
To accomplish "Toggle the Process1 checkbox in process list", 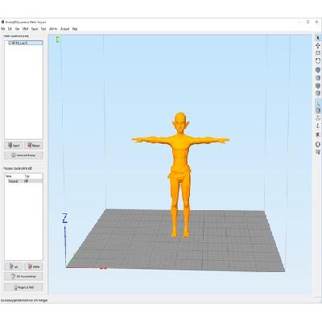I will 7,181.
